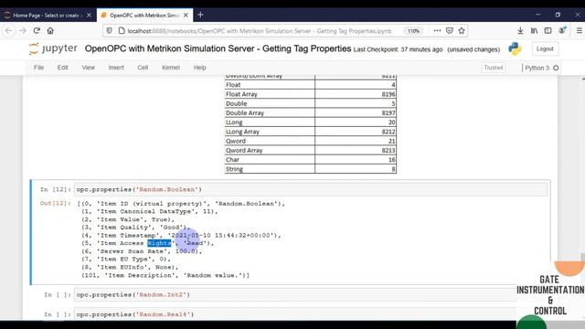Click the Out[12] output prompt area

[55, 203]
